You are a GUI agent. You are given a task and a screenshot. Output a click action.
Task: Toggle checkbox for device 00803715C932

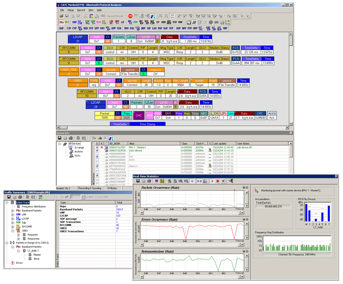[97, 163]
